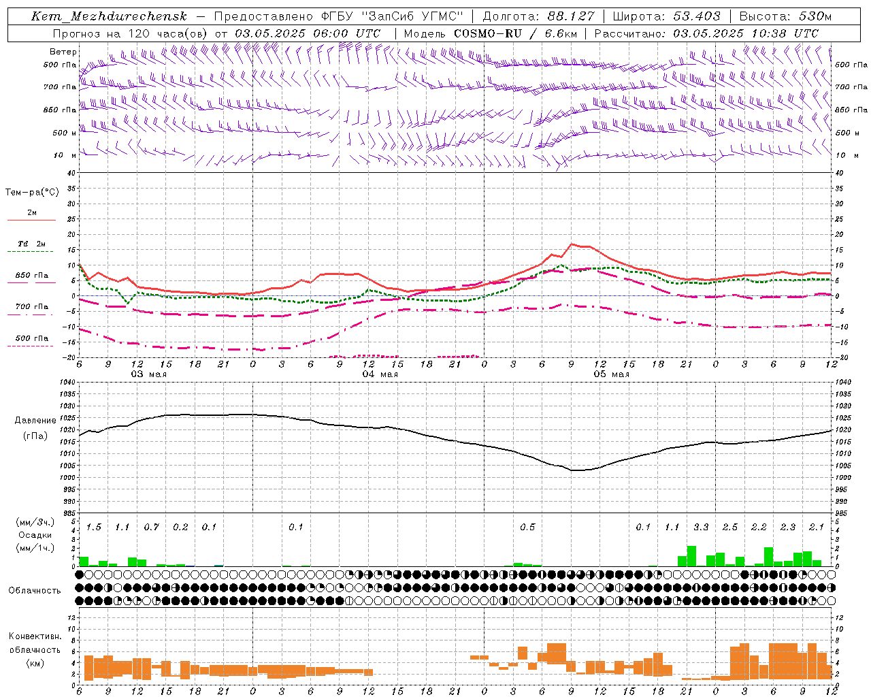Click the 2.2 precipitation total

click(x=759, y=528)
